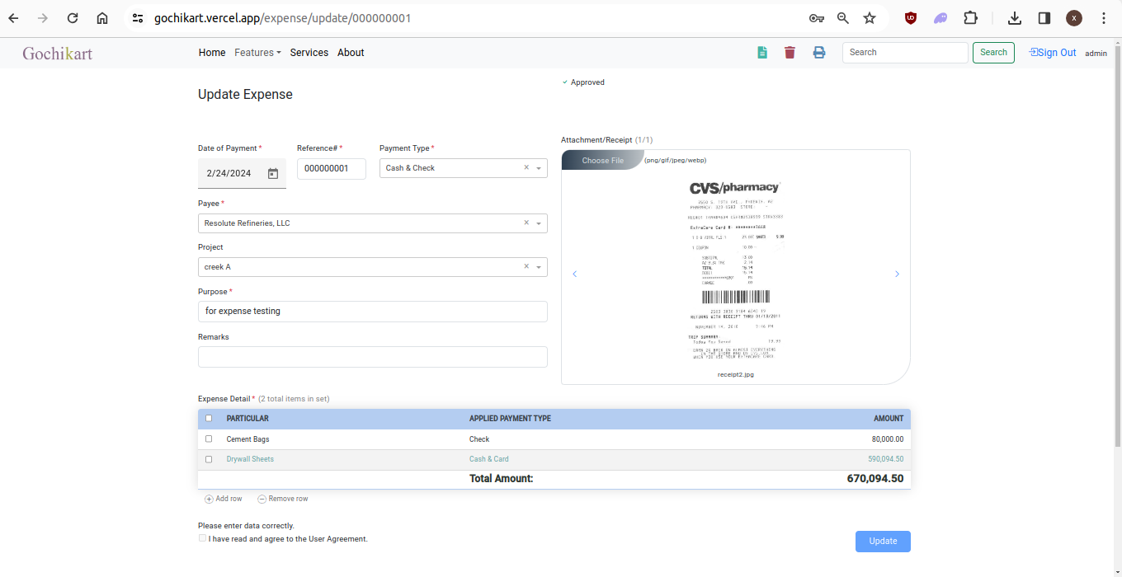
Task: Open the About menu item
Action: pyautogui.click(x=351, y=53)
